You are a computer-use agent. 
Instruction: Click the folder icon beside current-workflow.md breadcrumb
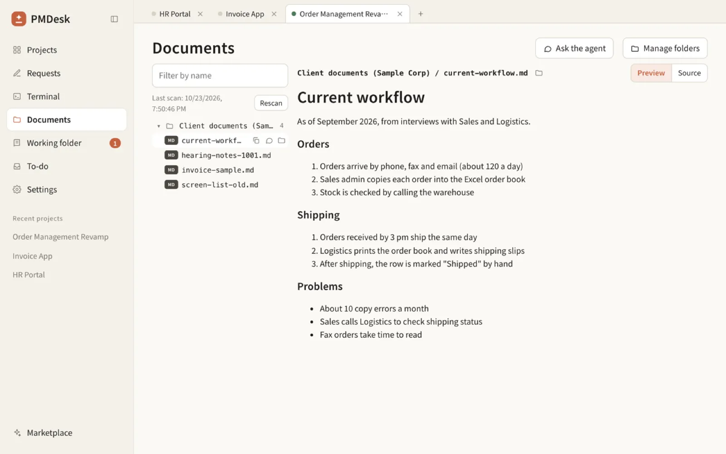(539, 73)
